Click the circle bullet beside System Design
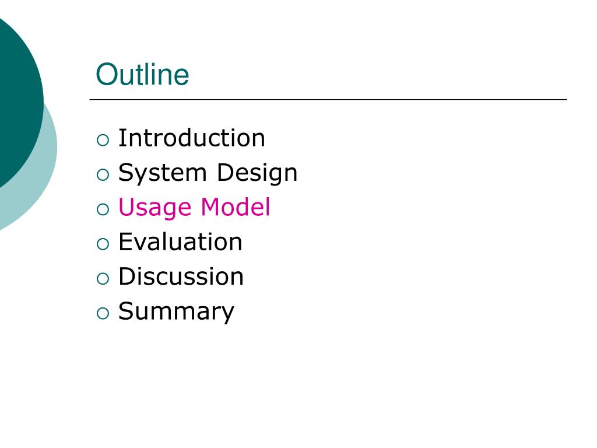This screenshot has width=597, height=448. [103, 175]
